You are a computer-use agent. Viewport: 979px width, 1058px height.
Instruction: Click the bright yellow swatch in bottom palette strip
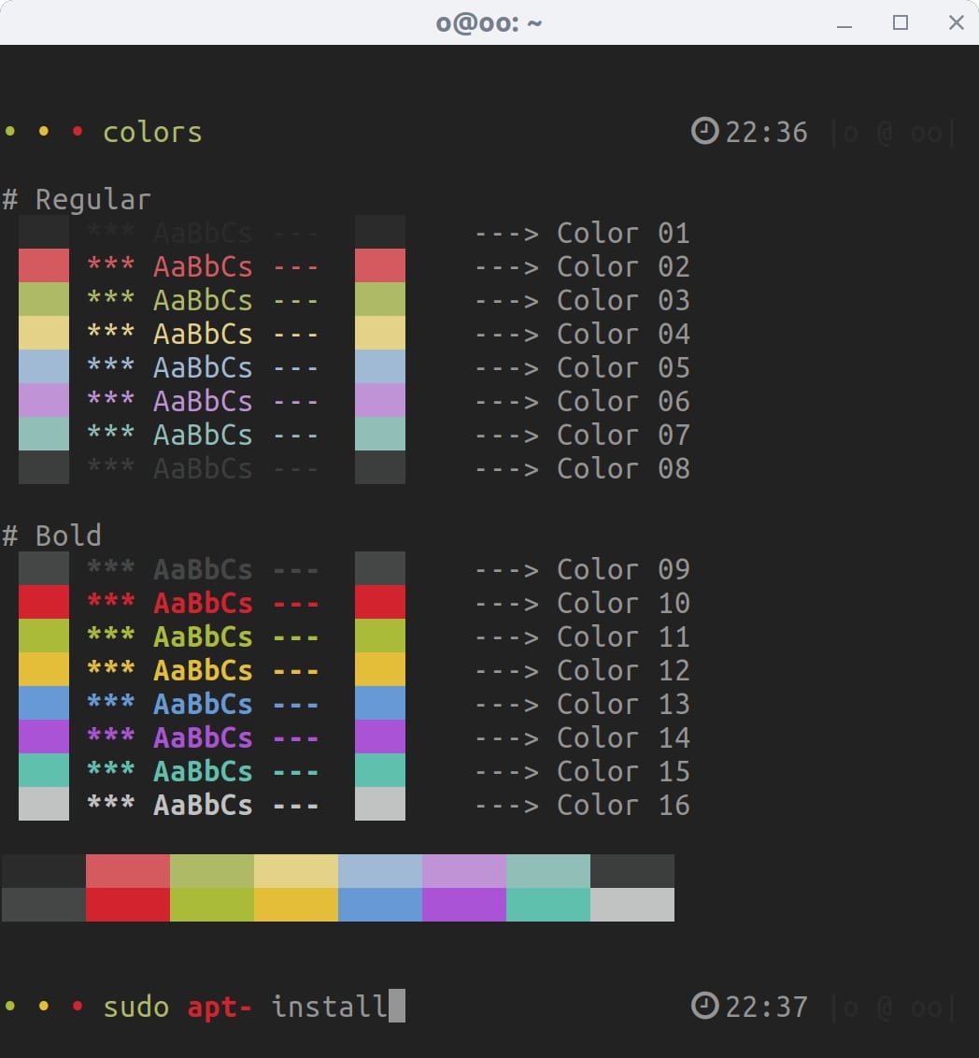(296, 905)
